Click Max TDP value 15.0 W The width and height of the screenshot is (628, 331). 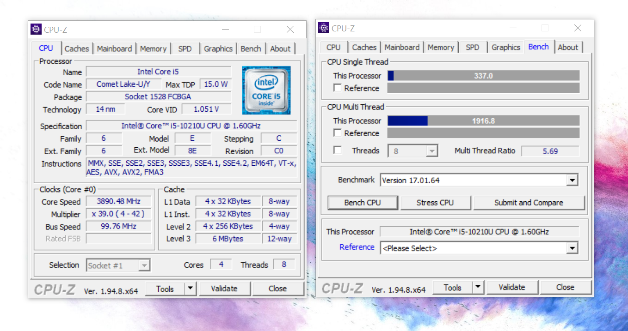click(x=215, y=84)
